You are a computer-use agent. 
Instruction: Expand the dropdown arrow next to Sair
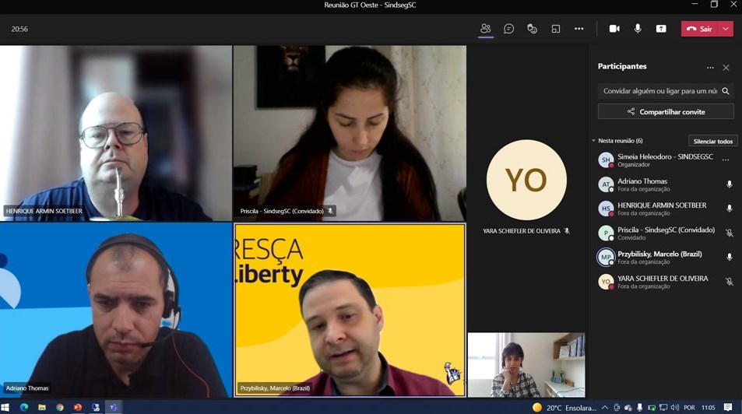726,29
